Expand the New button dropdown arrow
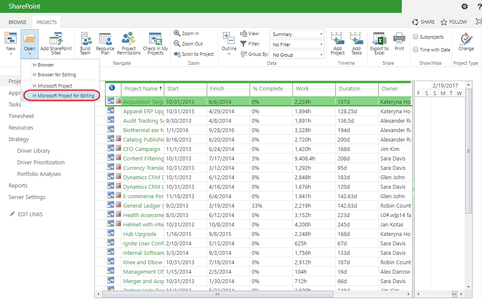 click(x=11, y=54)
